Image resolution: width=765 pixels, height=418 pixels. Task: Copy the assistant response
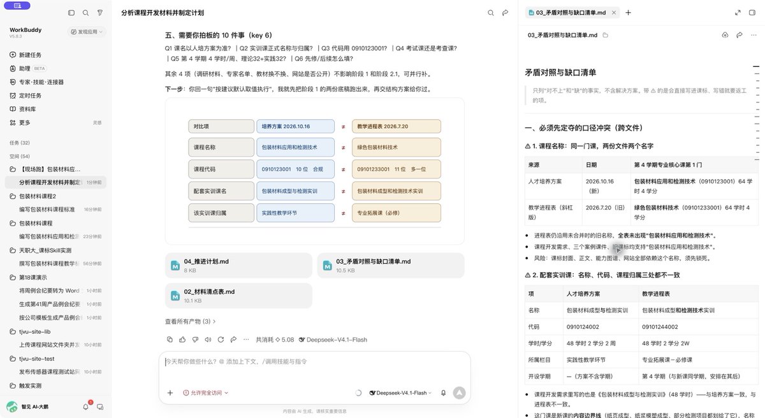click(x=170, y=340)
